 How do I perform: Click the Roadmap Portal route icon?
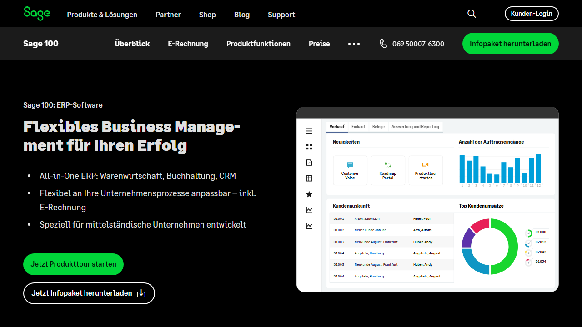pyautogui.click(x=388, y=165)
